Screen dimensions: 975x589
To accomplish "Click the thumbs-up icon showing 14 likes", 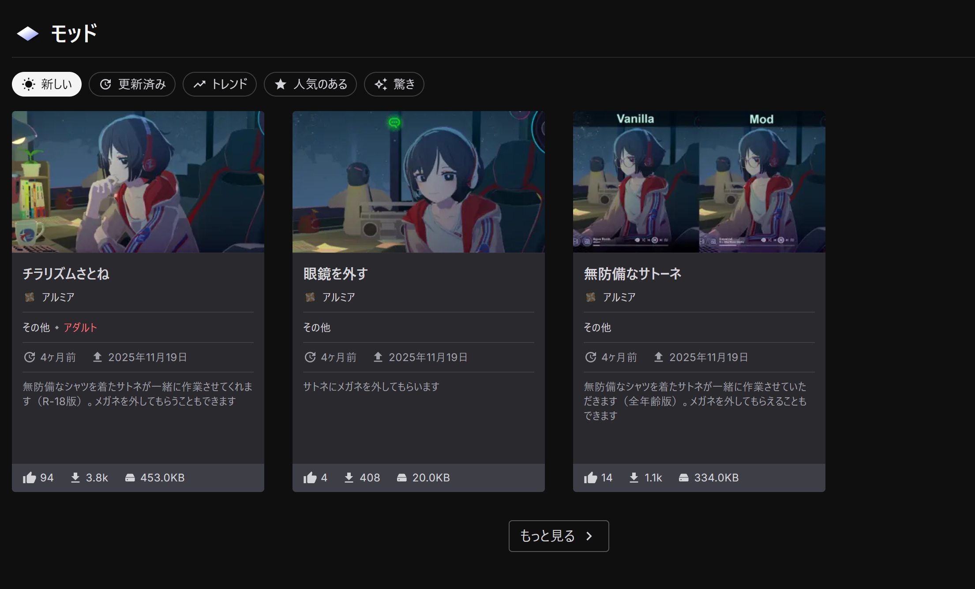I will point(591,477).
